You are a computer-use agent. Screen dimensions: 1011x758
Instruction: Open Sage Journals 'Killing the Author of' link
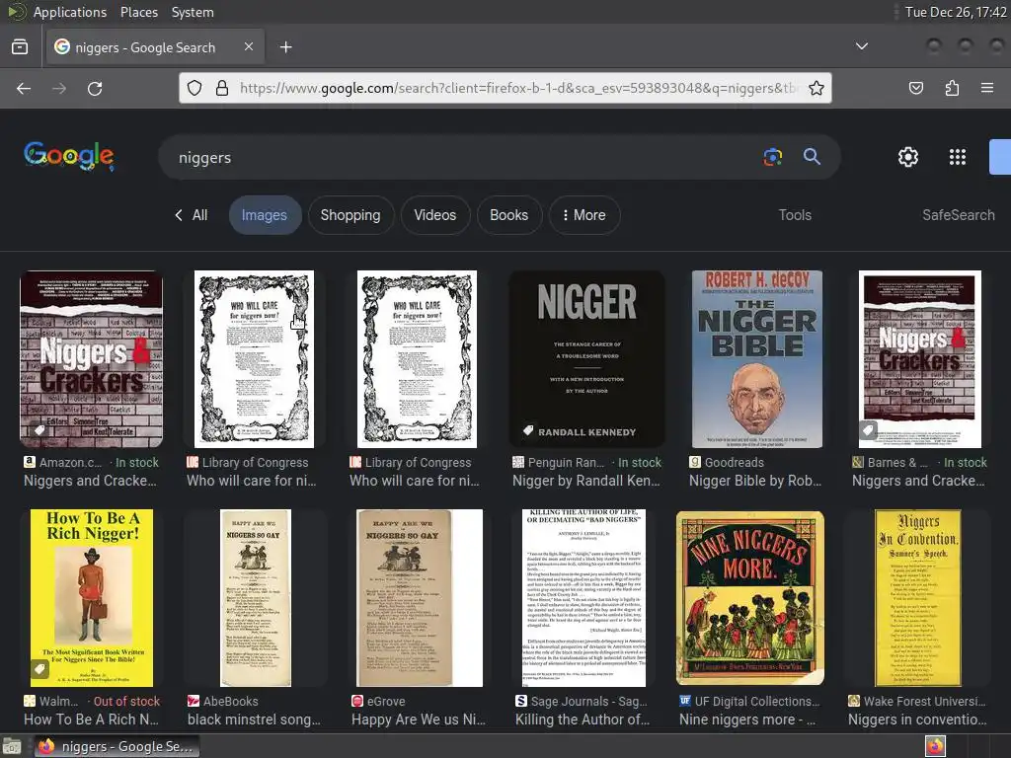click(583, 720)
